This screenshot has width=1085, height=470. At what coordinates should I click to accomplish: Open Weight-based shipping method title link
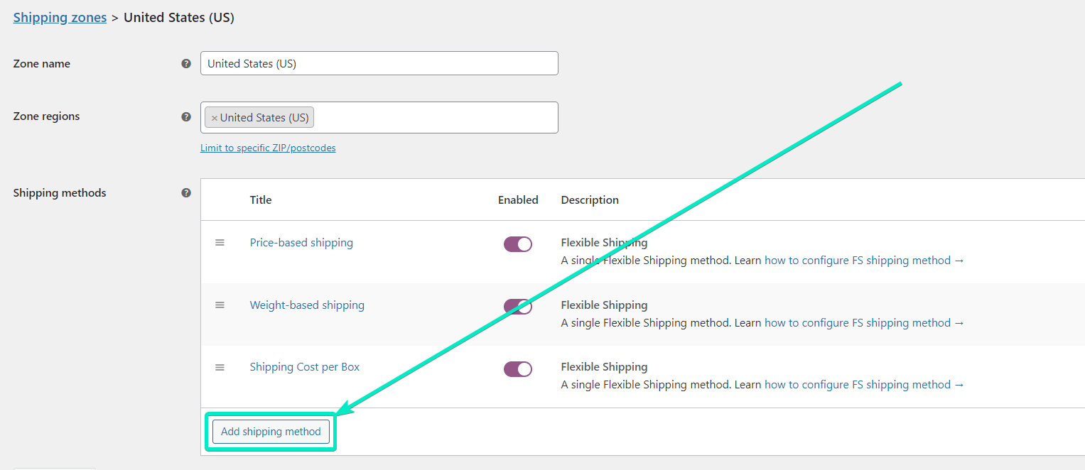(x=307, y=305)
